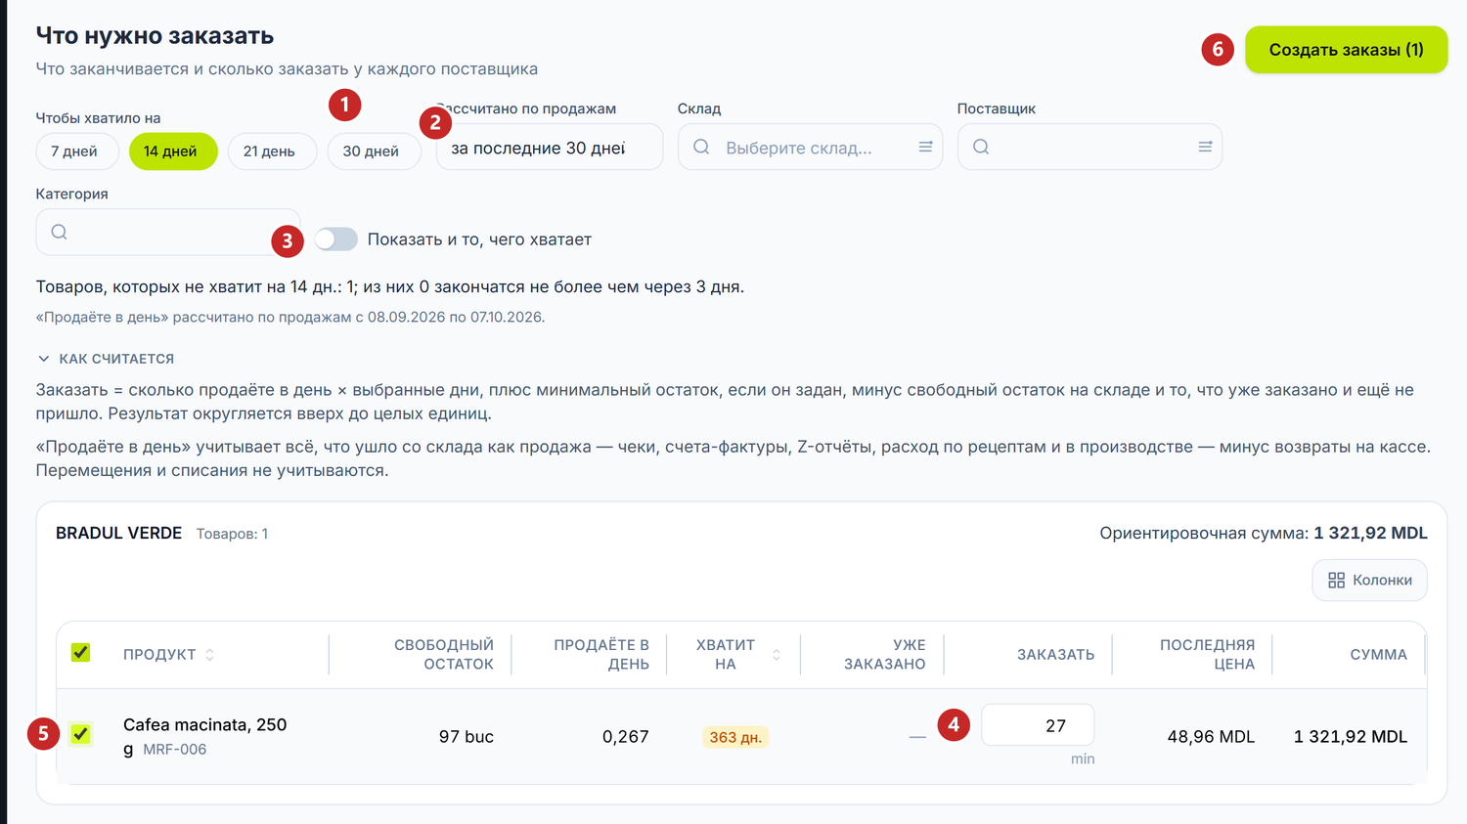Uncheck the Cafea macinata row checkbox

[81, 734]
